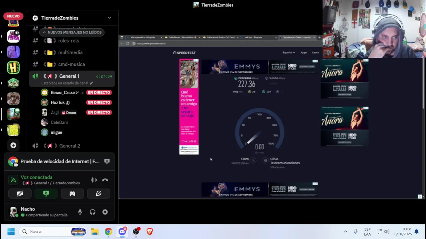The width and height of the screenshot is (426, 239).
Task: Click the Emmys HBO Max top banner ad
Action: [x=260, y=67]
